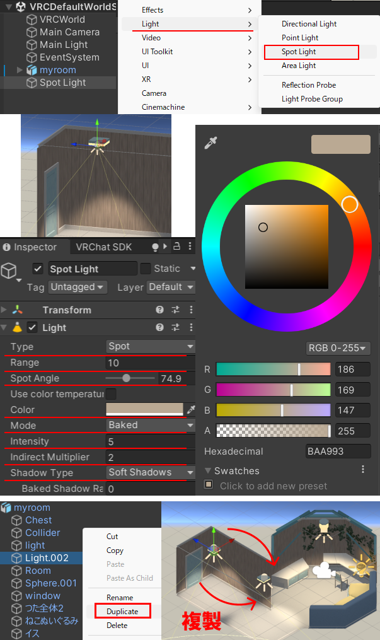This screenshot has height=640, width=380.
Task: Click Duplicate in the context menu
Action: tap(122, 611)
